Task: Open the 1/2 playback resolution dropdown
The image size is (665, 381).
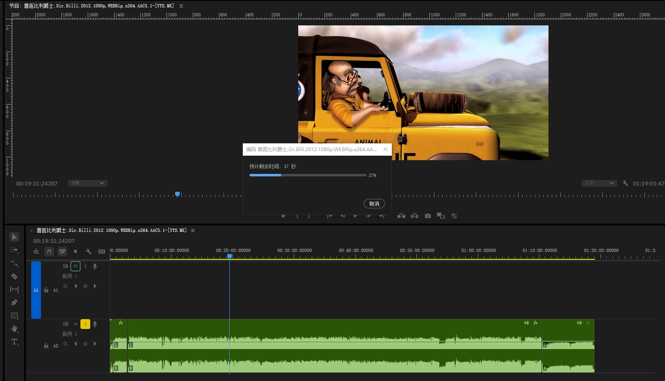Action: [599, 183]
